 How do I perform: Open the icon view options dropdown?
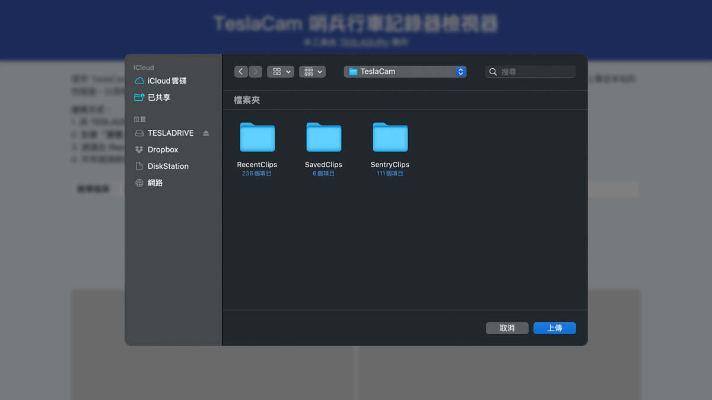point(281,72)
